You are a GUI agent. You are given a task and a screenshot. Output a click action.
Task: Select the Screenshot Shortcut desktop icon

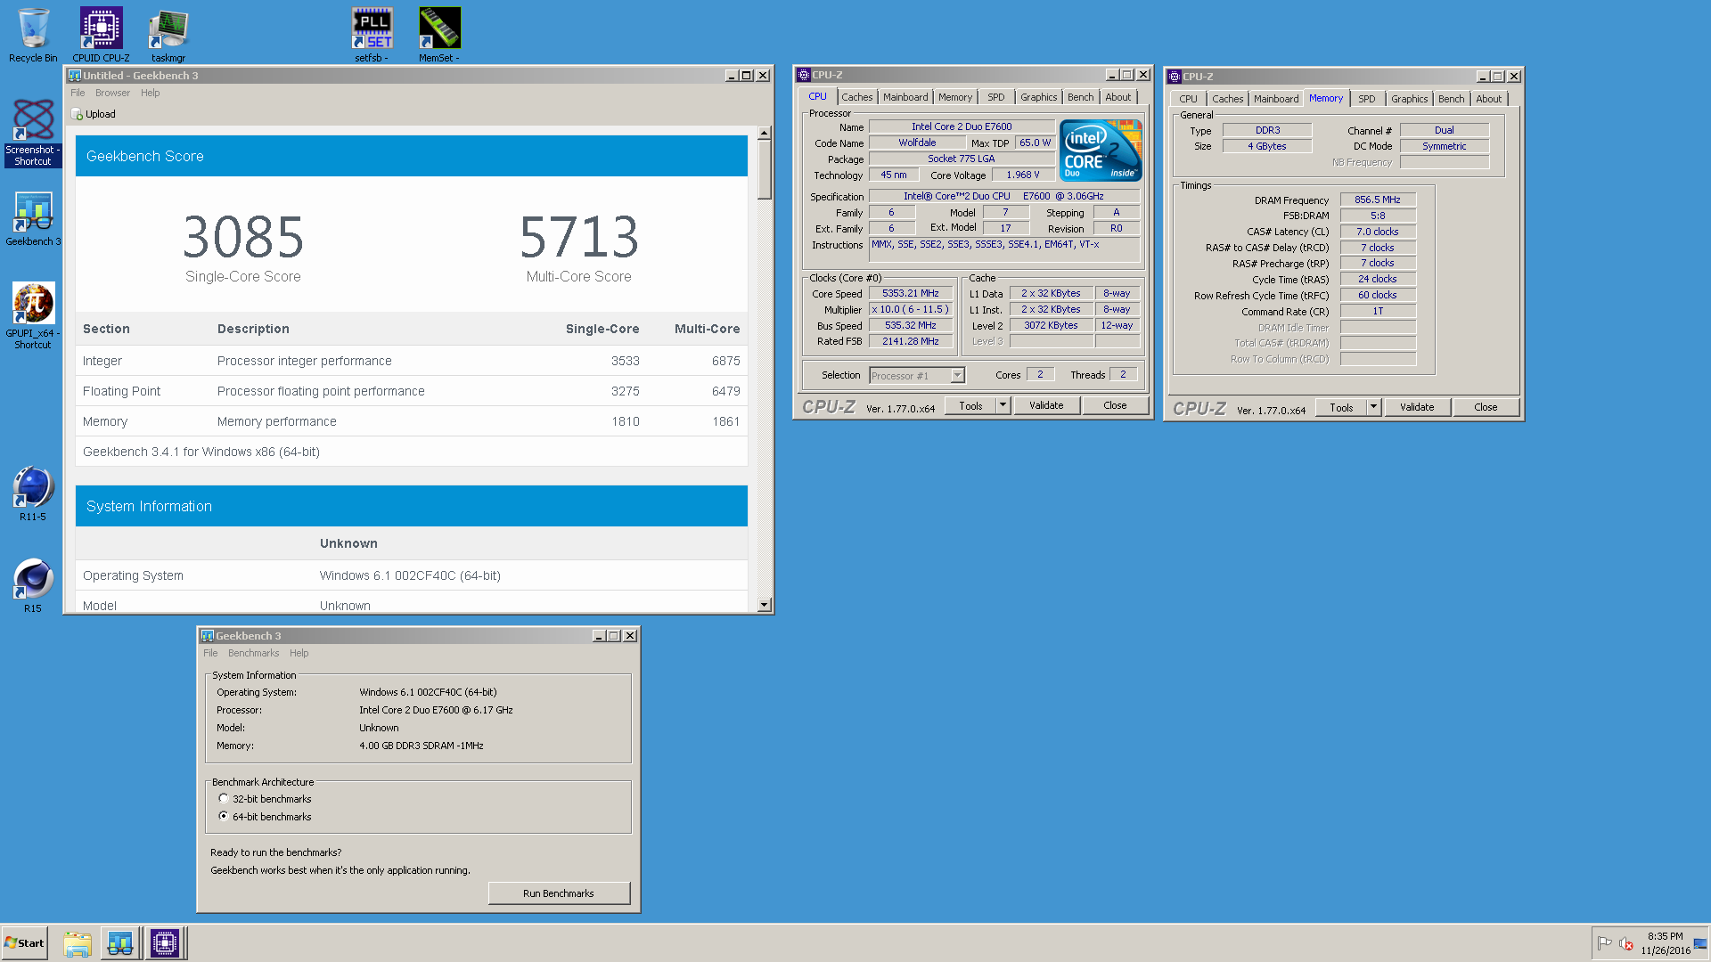coord(33,132)
